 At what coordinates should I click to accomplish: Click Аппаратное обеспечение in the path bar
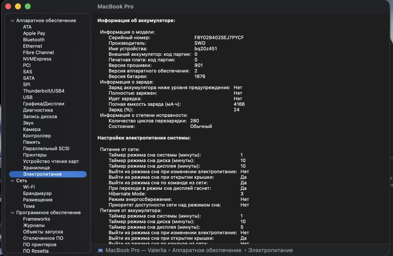[x=207, y=250]
